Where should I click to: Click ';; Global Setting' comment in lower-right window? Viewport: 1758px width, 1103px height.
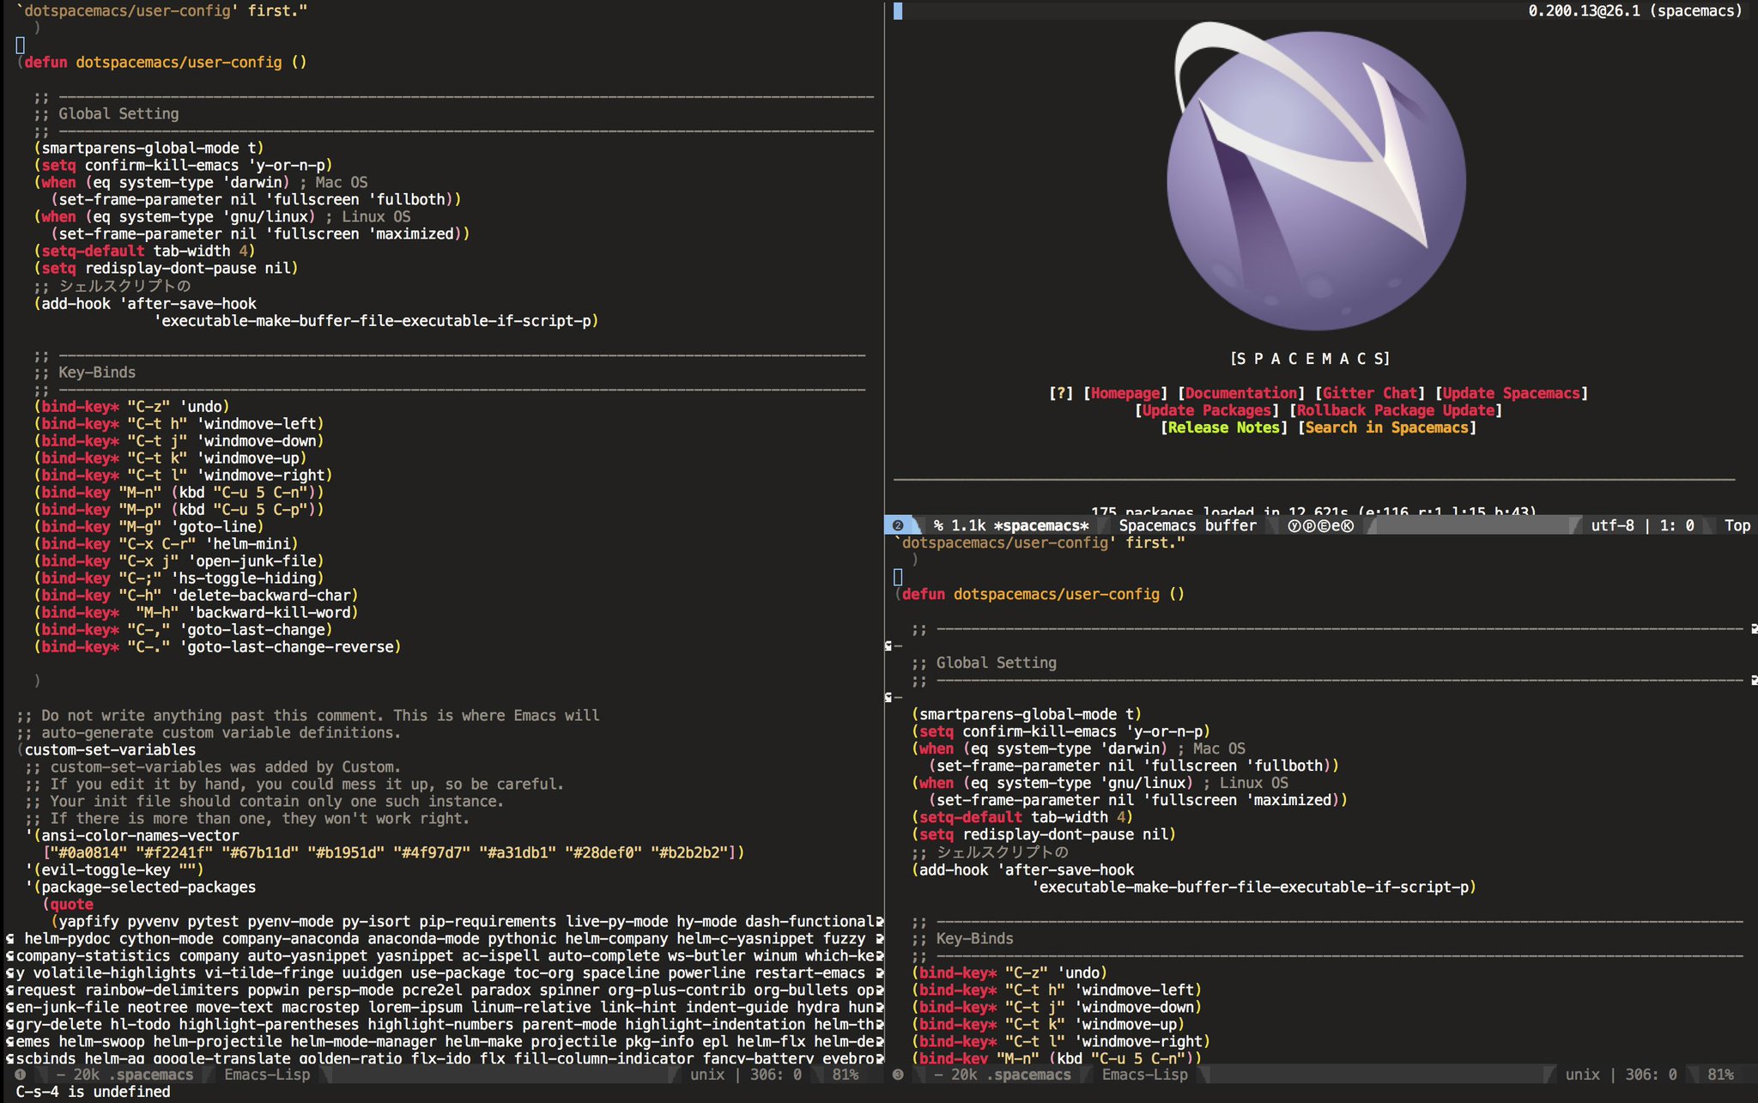984,663
